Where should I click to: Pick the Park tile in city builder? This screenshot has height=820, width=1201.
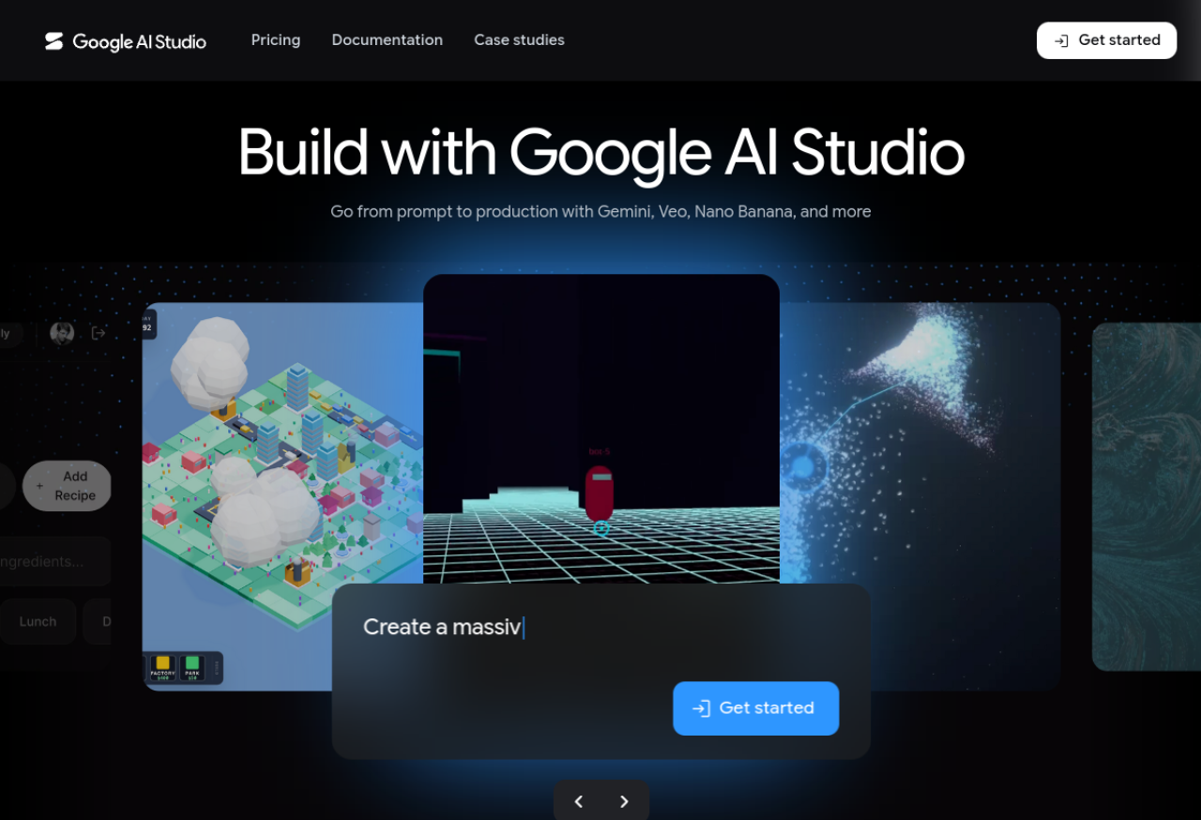click(x=192, y=667)
